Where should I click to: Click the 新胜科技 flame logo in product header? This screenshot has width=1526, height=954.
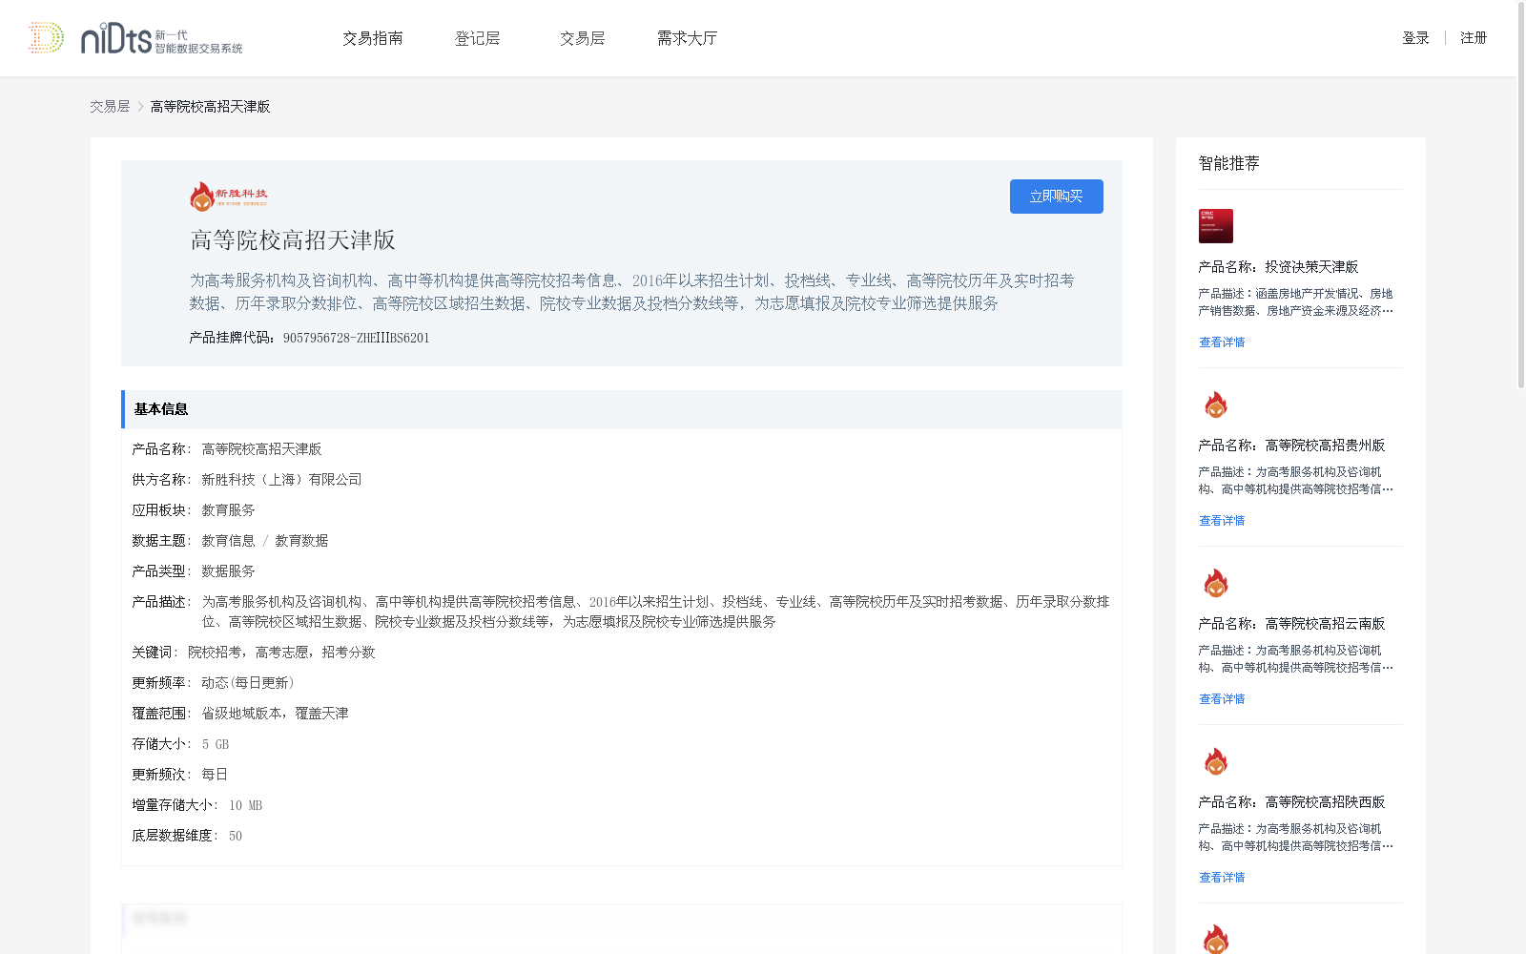coord(229,197)
